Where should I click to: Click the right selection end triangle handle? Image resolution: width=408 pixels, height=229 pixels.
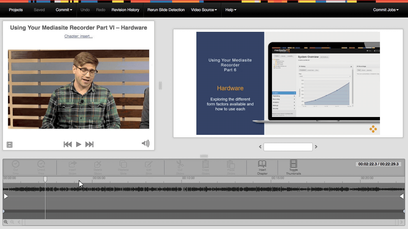(402, 197)
